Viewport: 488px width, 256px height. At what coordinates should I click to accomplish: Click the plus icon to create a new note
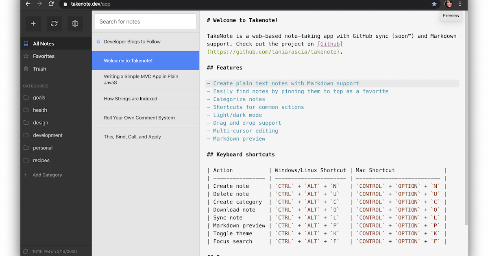pos(33,24)
